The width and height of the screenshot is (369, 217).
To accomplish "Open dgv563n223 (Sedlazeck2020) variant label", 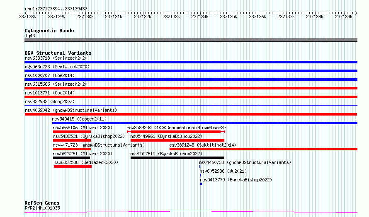I will click(57, 67).
